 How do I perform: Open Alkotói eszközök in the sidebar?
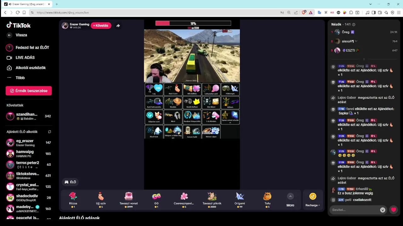click(26, 67)
